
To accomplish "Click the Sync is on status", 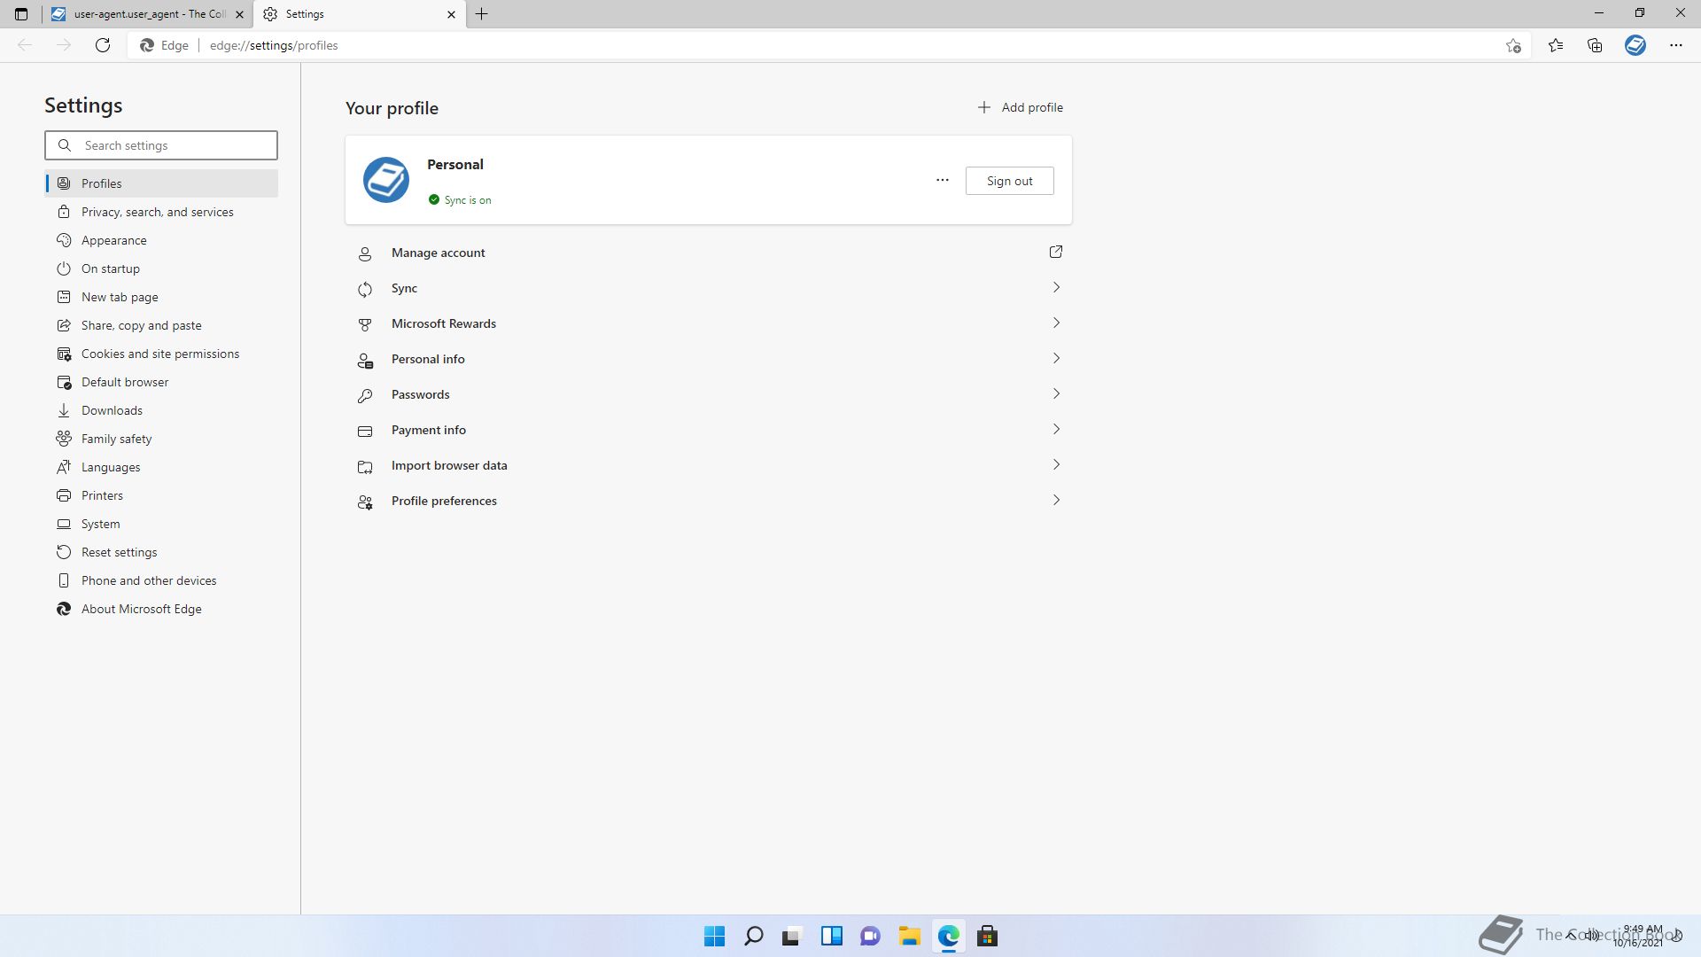I will click(x=460, y=200).
